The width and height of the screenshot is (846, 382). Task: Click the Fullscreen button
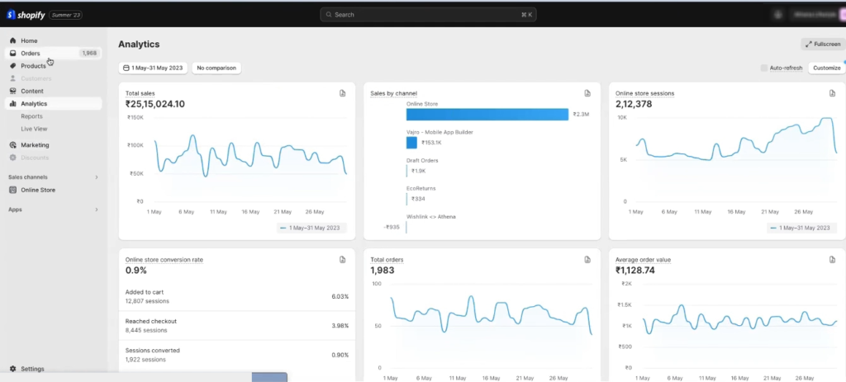point(822,45)
